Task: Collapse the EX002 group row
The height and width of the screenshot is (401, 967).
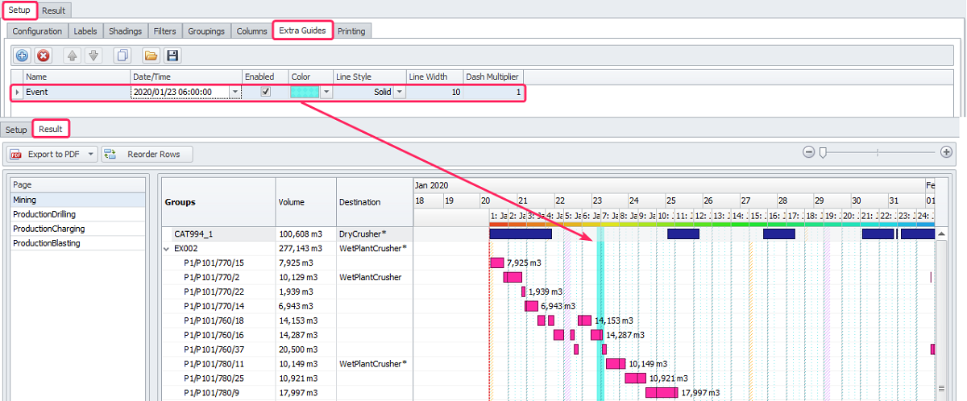Action: [167, 249]
